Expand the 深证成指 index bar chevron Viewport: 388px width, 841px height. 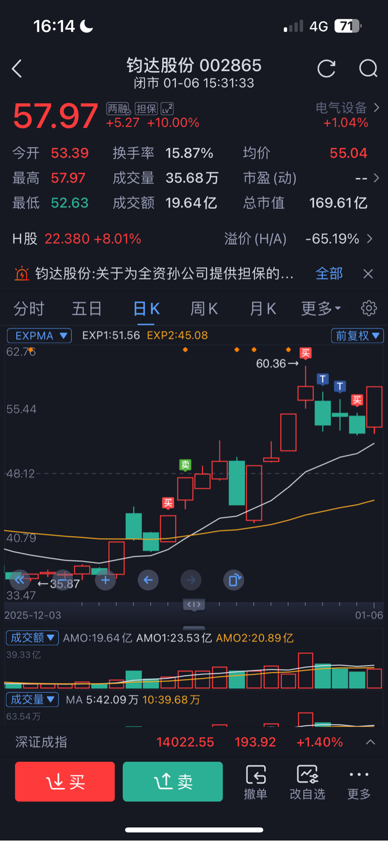point(370,742)
